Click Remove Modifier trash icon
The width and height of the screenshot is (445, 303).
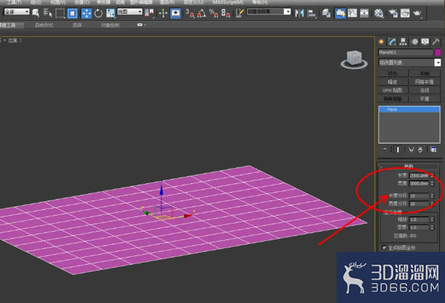point(420,149)
